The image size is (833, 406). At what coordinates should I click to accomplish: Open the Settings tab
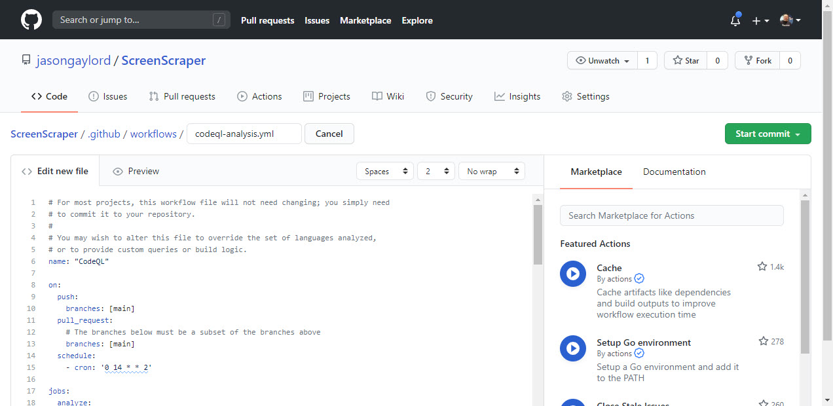[585, 96]
